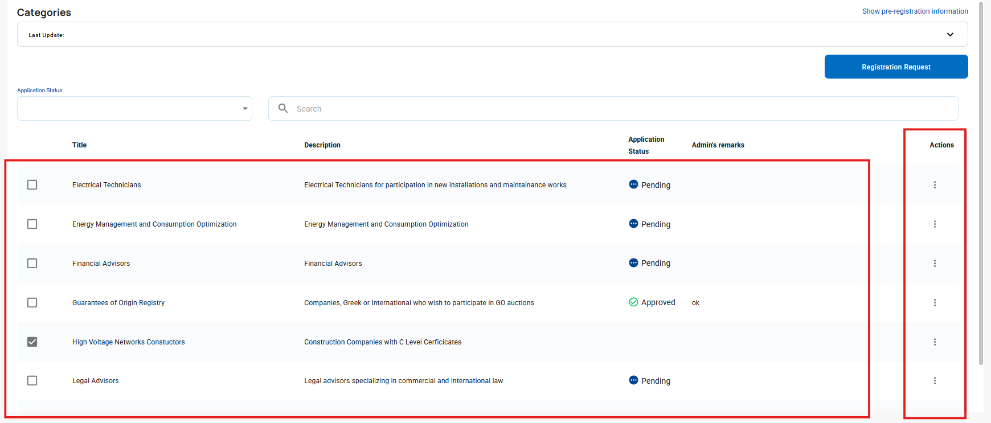Select the Financial Advisors checkbox
This screenshot has height=423, width=991.
pos(32,264)
